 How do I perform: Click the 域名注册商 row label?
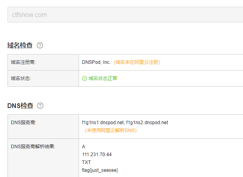coord(23,62)
